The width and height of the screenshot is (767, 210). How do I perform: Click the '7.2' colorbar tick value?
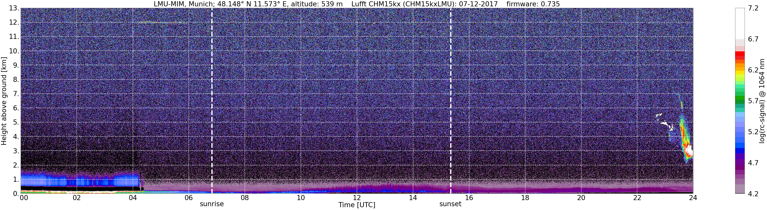tap(753, 8)
